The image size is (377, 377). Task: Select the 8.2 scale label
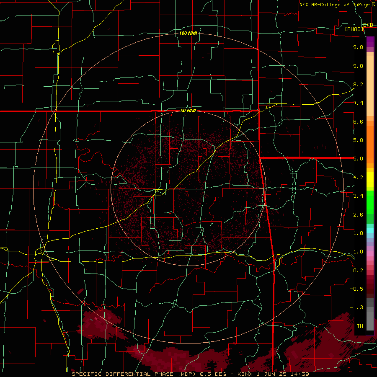tap(358, 84)
